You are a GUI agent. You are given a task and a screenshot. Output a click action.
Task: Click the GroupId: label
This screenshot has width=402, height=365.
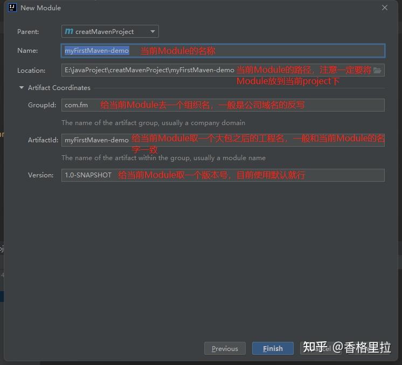(x=42, y=105)
